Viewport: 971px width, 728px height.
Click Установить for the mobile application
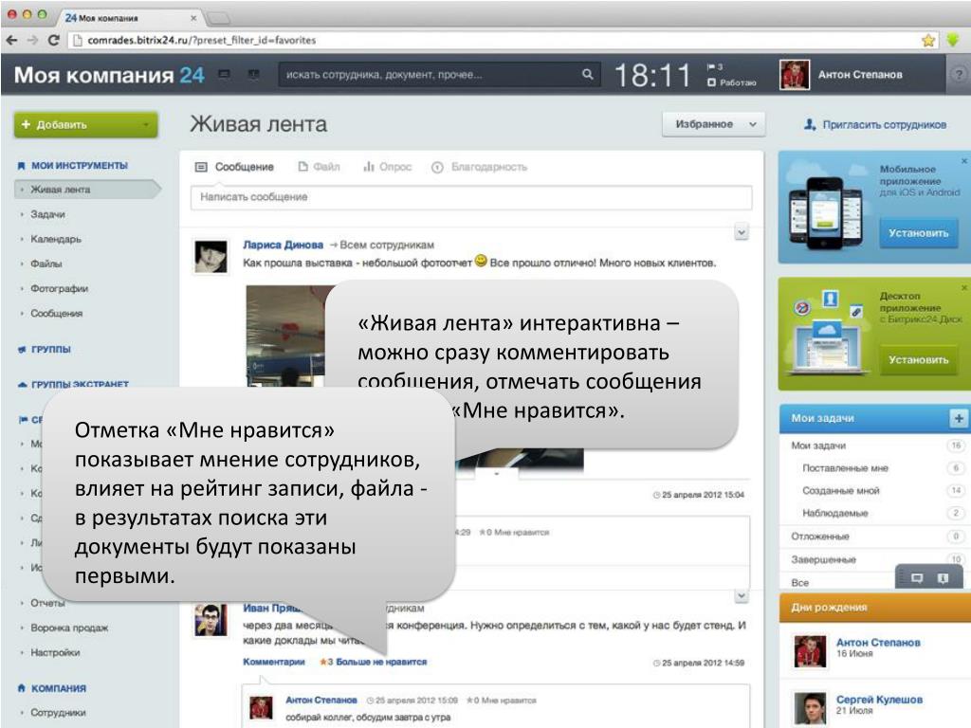click(x=918, y=233)
